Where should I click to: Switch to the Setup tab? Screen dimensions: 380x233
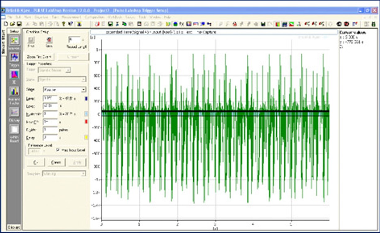coord(14,31)
